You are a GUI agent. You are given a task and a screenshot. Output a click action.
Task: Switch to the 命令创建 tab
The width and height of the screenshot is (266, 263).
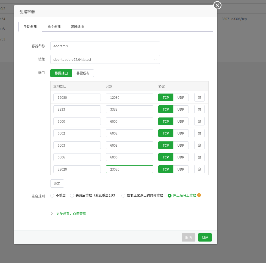(54, 27)
